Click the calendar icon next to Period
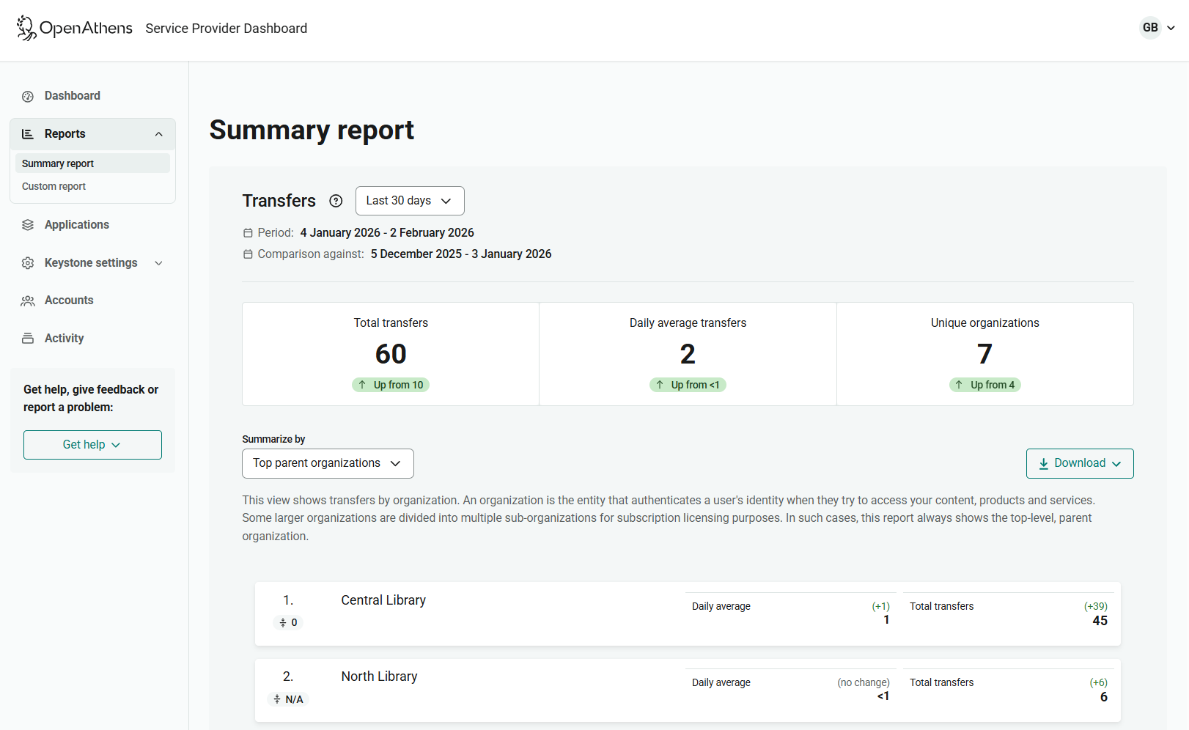The width and height of the screenshot is (1189, 730). (246, 232)
